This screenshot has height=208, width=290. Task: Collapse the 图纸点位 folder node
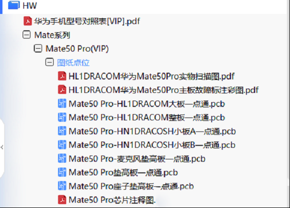coord(49,62)
